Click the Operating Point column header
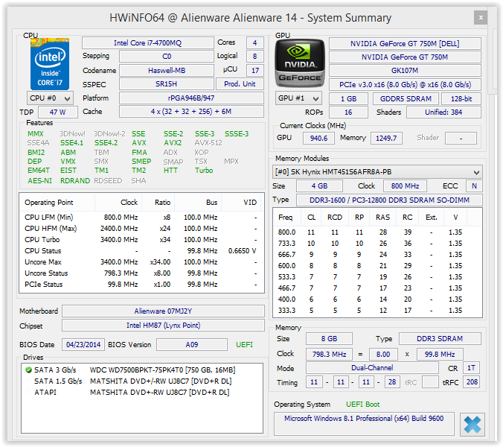This screenshot has width=503, height=447. point(57,203)
